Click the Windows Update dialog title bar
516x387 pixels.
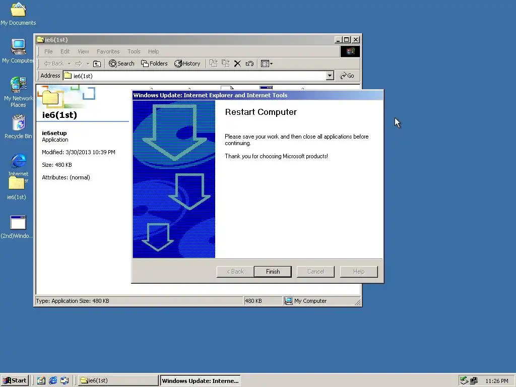click(257, 95)
